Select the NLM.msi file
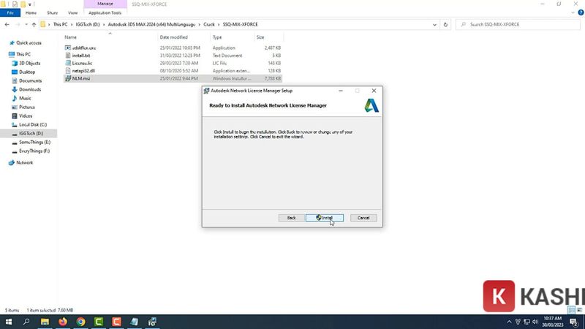Viewport: 585px width, 329px height. coord(80,77)
